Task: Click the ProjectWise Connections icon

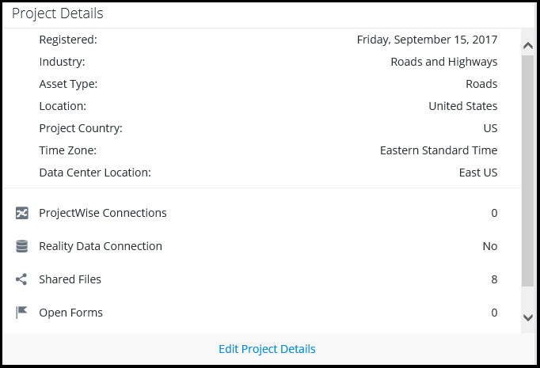Action: (22, 213)
